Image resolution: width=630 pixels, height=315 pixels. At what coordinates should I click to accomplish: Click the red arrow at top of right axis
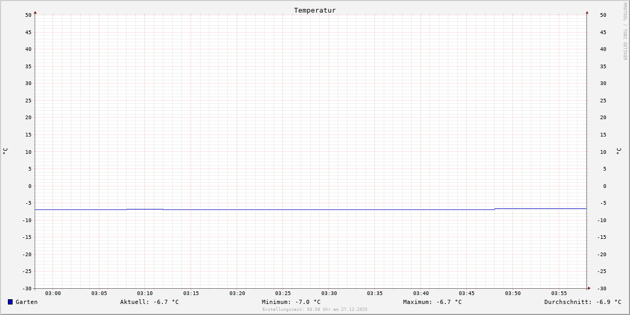(x=587, y=12)
